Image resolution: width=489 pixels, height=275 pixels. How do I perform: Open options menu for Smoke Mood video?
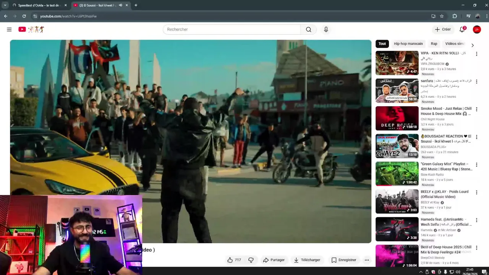pyautogui.click(x=476, y=109)
